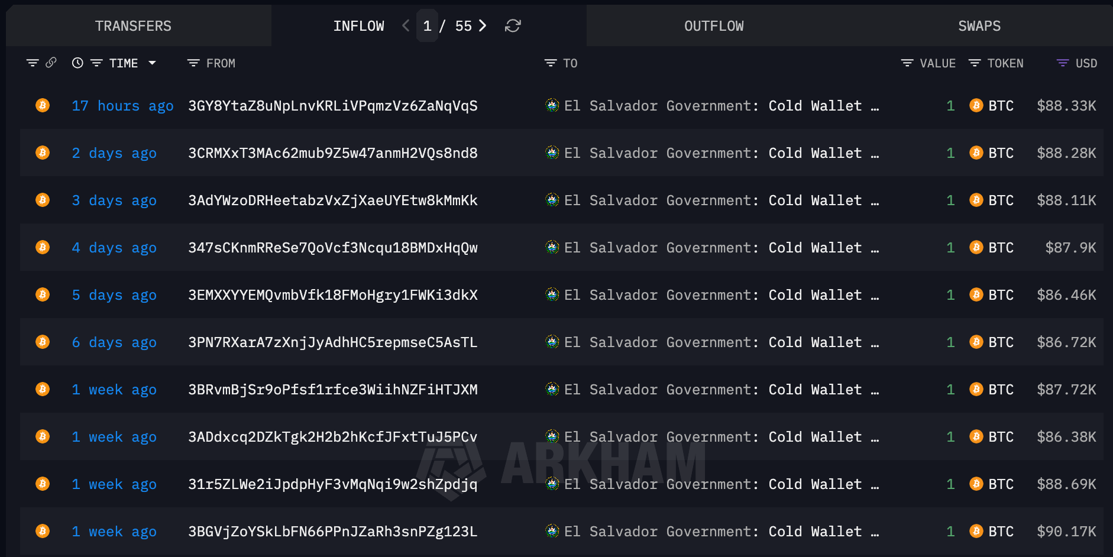This screenshot has height=557, width=1113.
Task: Open El Salvador Cold Wallet in $86.46K row
Action: 721,295
